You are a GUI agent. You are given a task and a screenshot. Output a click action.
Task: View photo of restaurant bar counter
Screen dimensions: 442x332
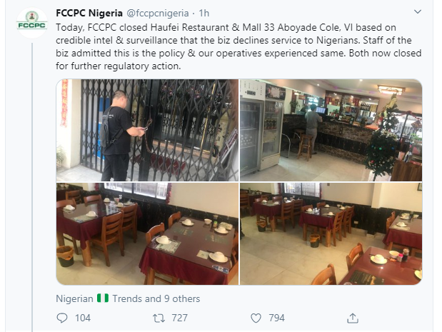330,129
